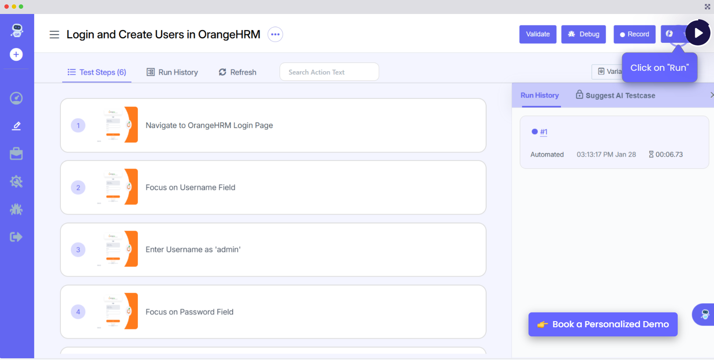Open the briefcase icon in sidebar
714x360 pixels.
point(16,154)
